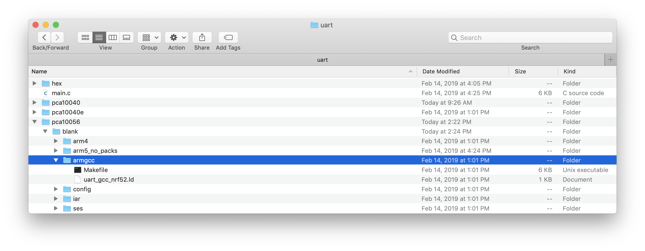Screen dimensions: 645x251
Task: Select the uart tab
Action: [x=322, y=60]
